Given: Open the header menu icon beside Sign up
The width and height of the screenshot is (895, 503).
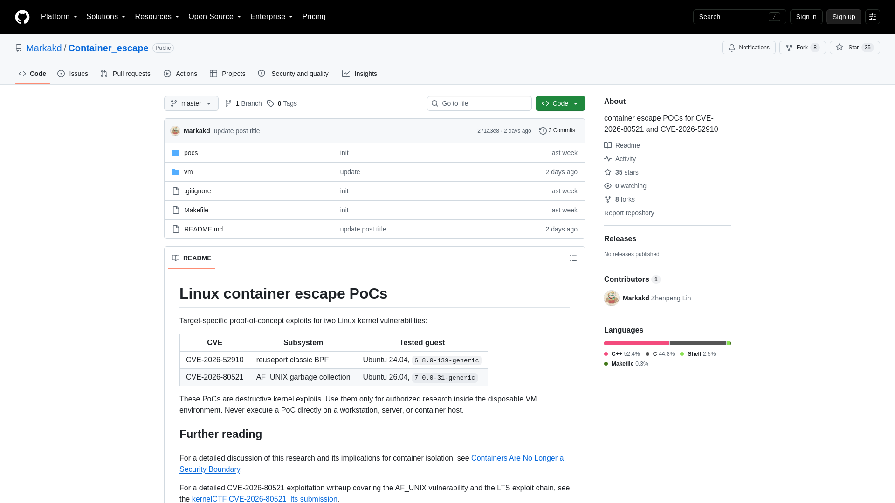Looking at the screenshot, I should [873, 17].
